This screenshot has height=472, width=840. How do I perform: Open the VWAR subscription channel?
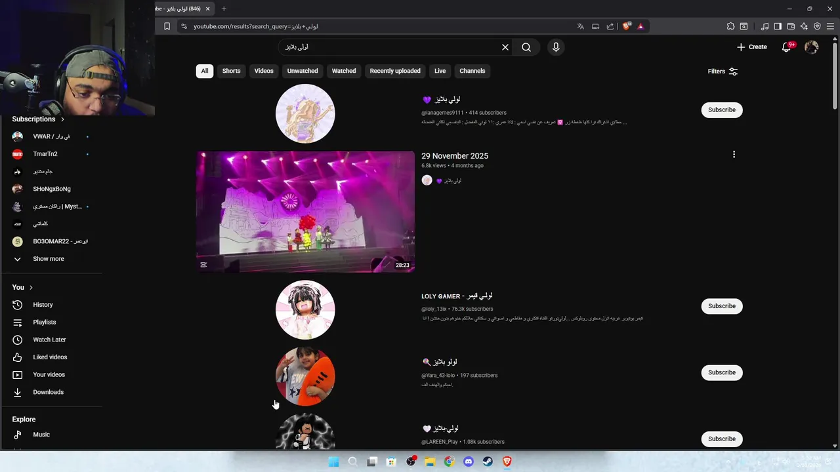click(51, 136)
